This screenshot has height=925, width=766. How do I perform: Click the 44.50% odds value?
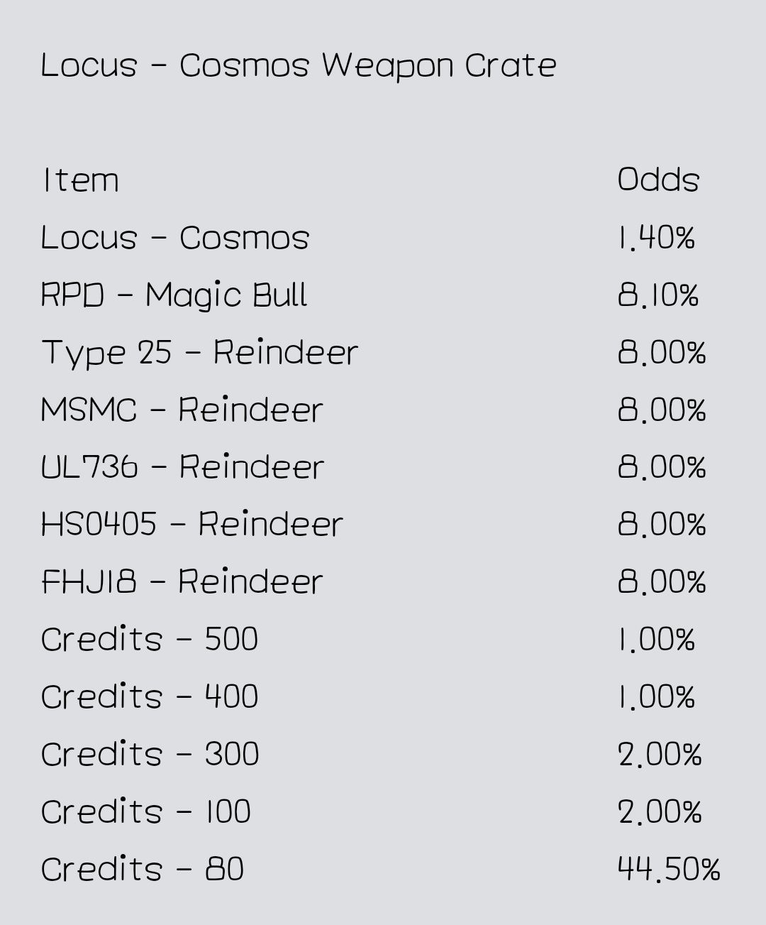click(x=669, y=869)
